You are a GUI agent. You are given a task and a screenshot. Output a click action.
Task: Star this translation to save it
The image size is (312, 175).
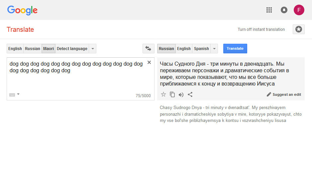pos(163,94)
